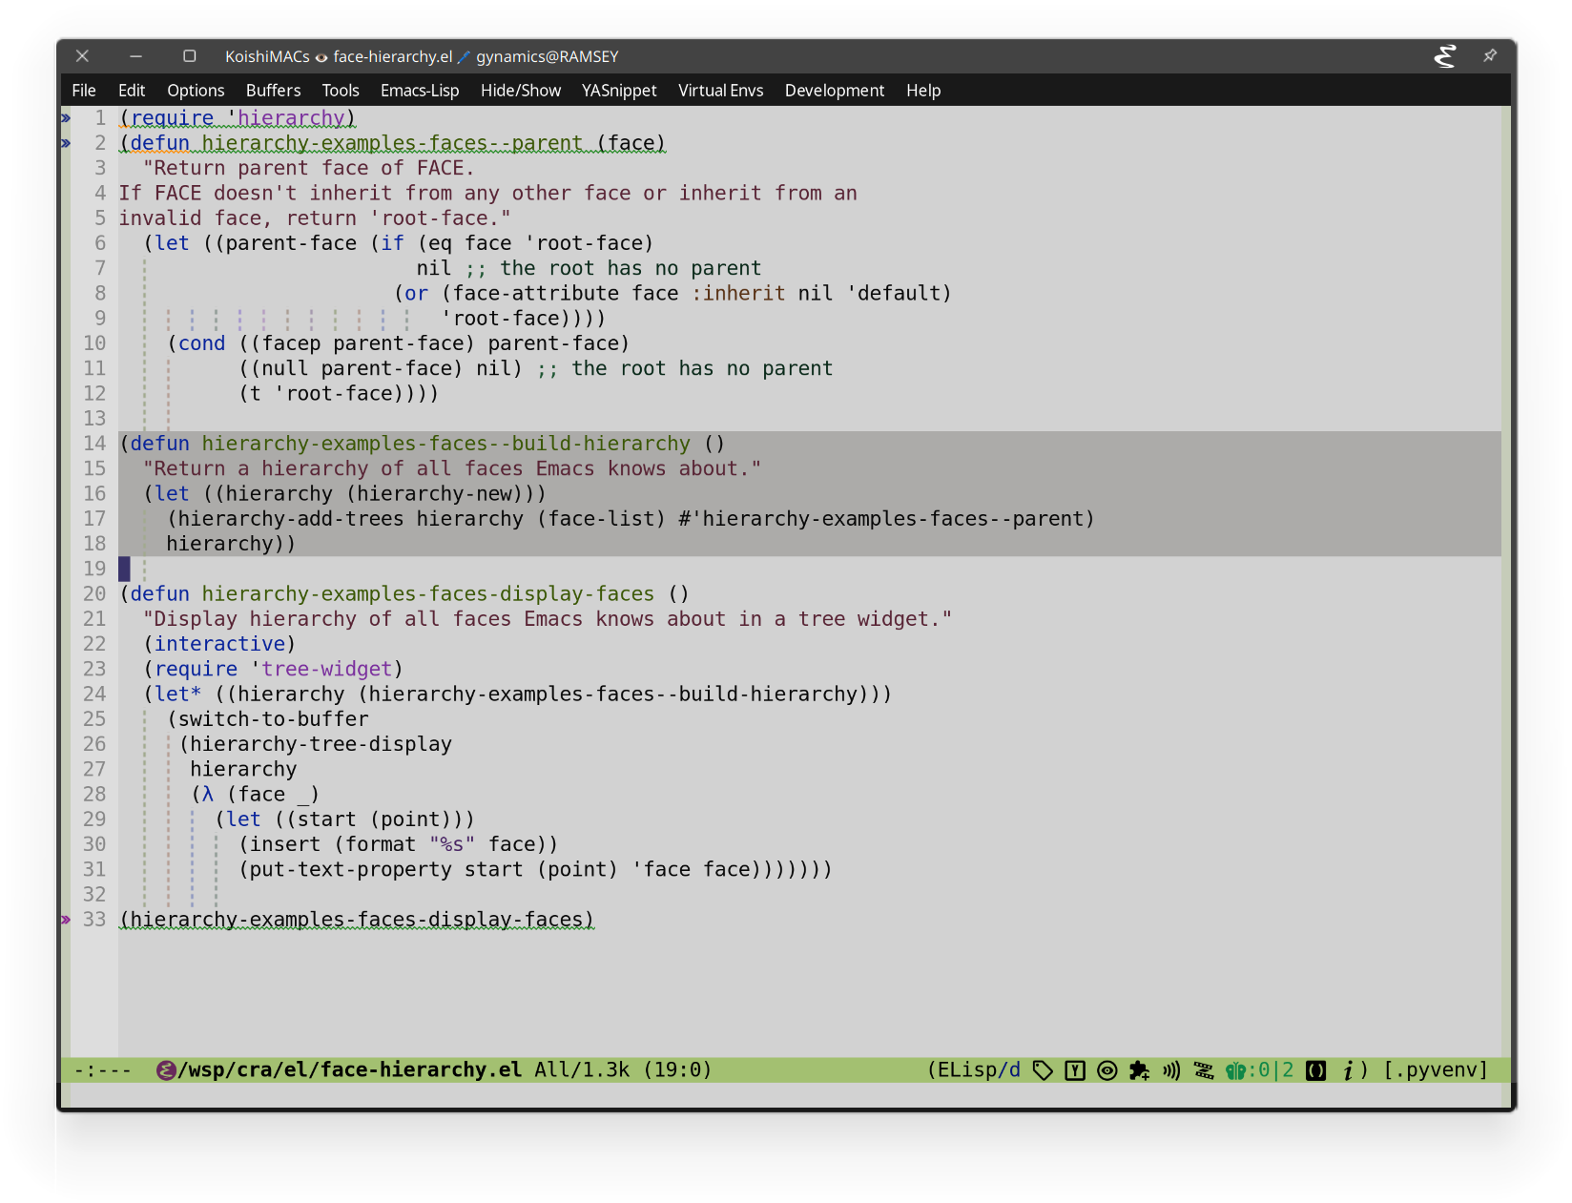Click the eye/target icon in mode line
The height and width of the screenshot is (1203, 1572).
click(x=1107, y=1070)
